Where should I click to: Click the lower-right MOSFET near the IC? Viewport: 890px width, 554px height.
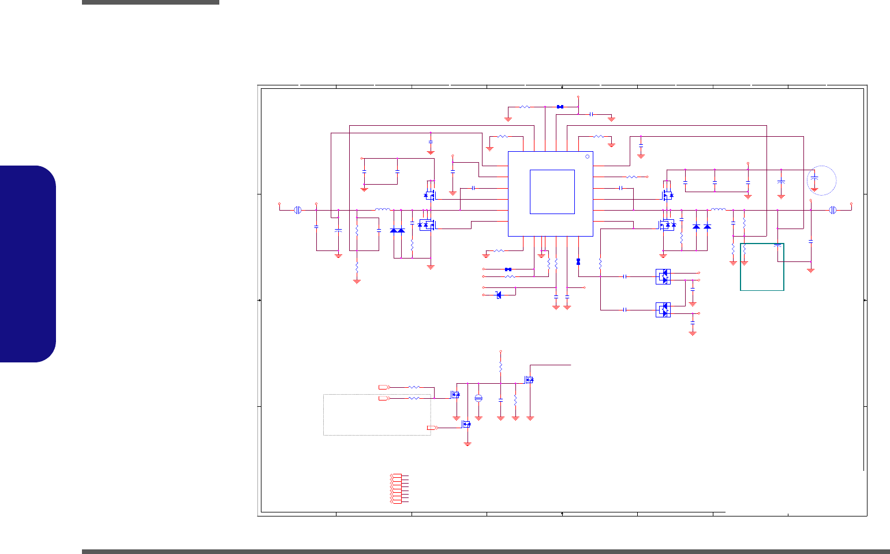click(667, 225)
